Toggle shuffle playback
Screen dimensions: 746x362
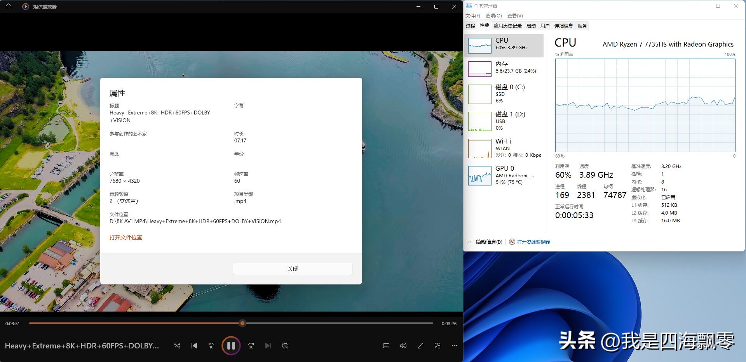point(177,345)
